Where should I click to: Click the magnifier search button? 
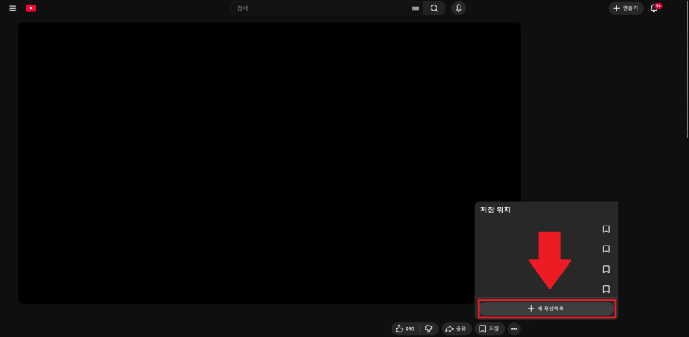(434, 8)
